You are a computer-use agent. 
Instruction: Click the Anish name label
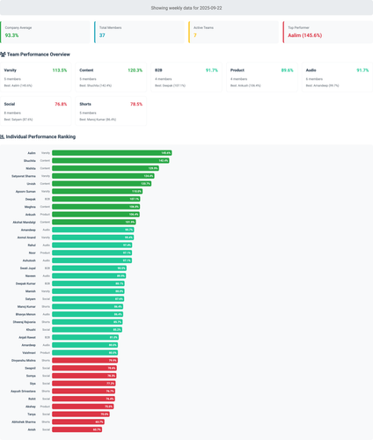(x=32, y=429)
